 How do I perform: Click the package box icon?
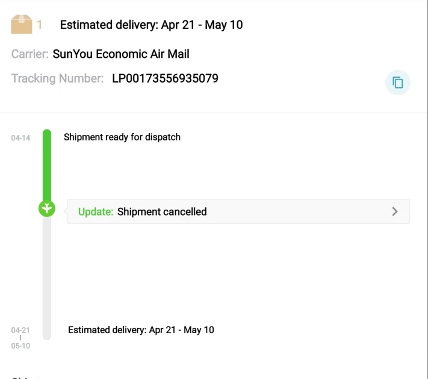click(x=22, y=25)
